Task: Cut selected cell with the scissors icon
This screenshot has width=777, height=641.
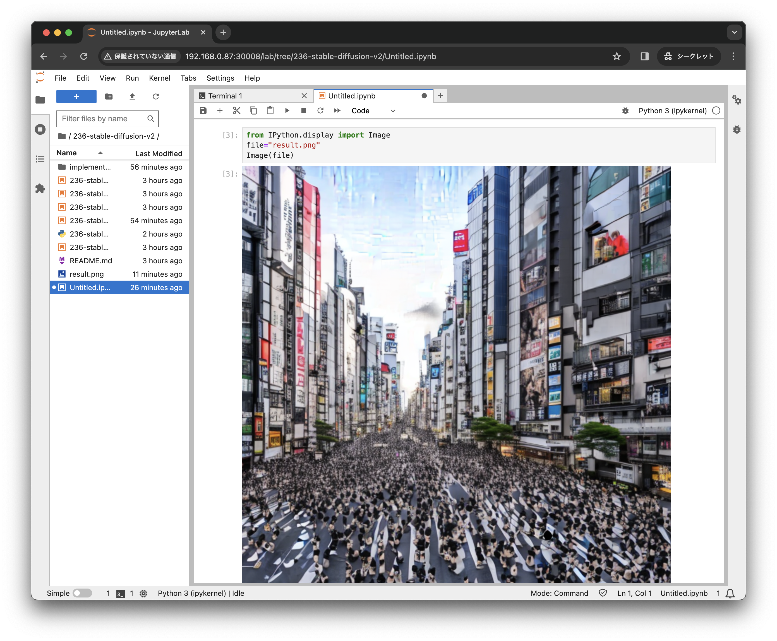Action: pos(236,110)
